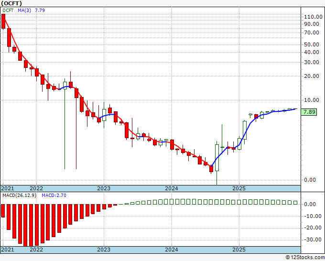Screen dimensions: 325x261
Task: Click the 110.00 price axis label
Action: [x=313, y=17]
